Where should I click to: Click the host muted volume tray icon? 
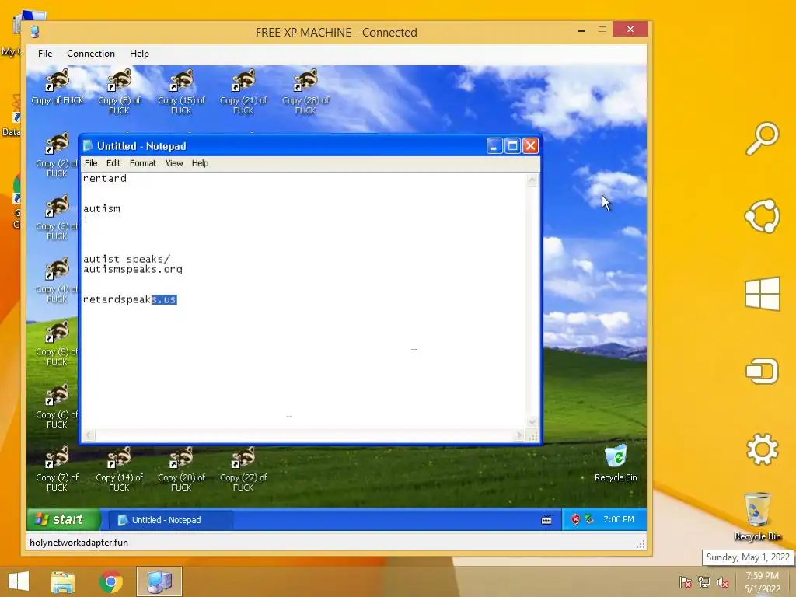tap(723, 582)
